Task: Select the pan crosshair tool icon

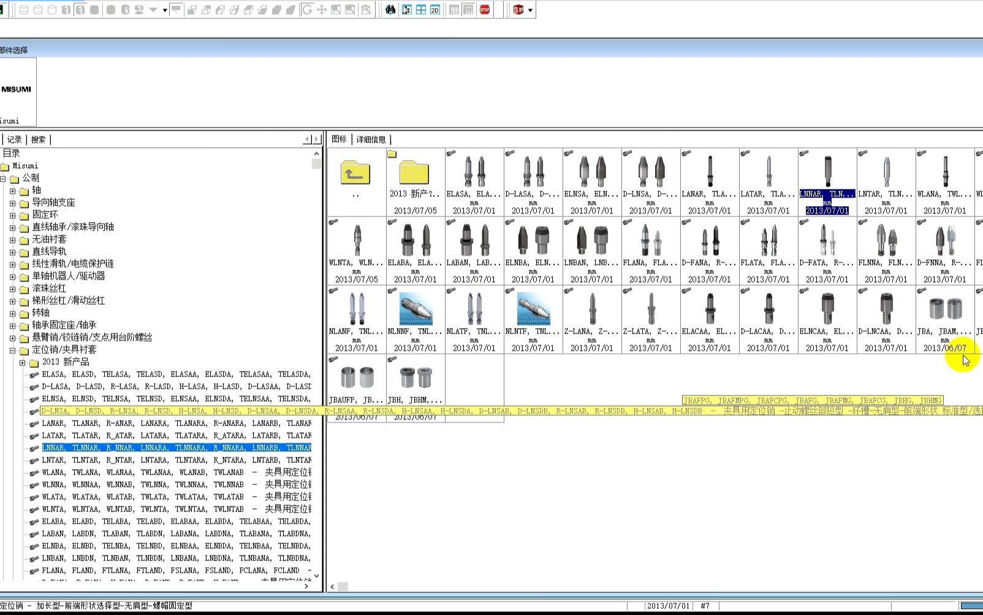Action: pyautogui.click(x=321, y=9)
